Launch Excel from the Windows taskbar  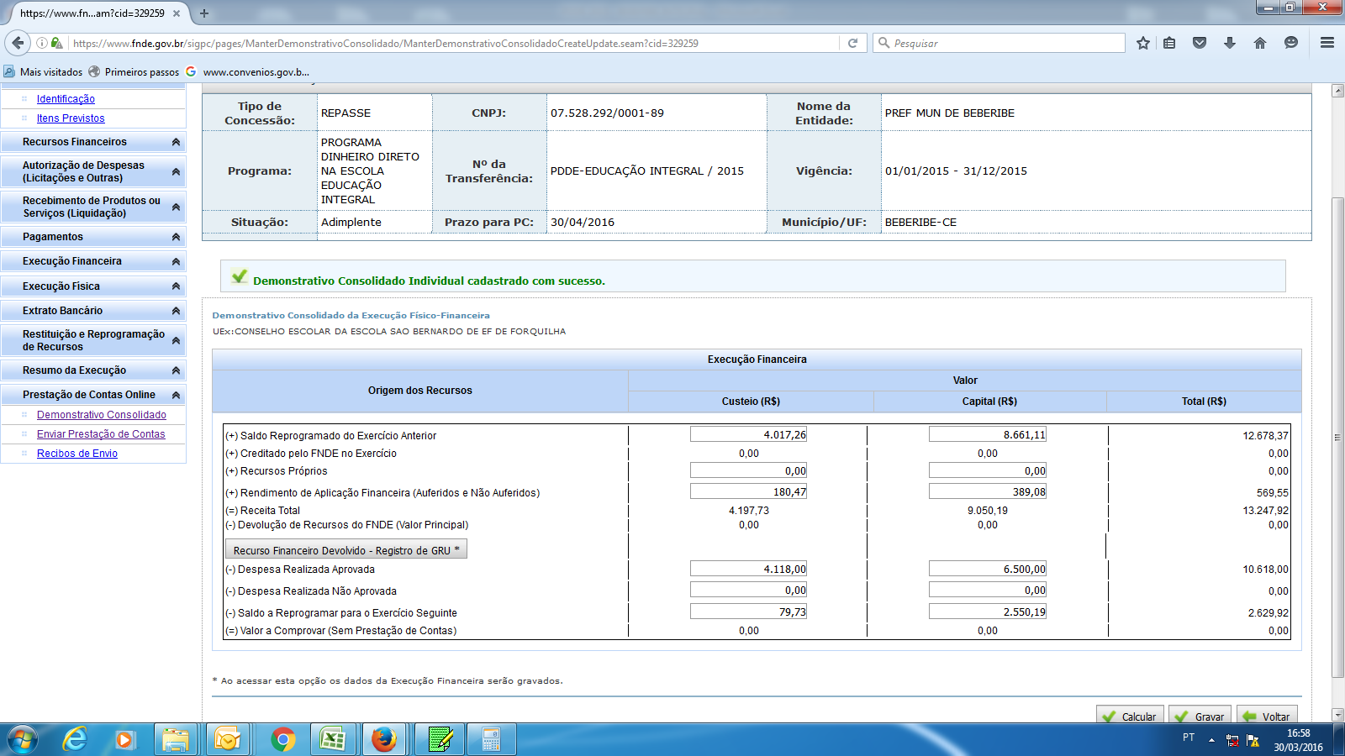point(333,739)
